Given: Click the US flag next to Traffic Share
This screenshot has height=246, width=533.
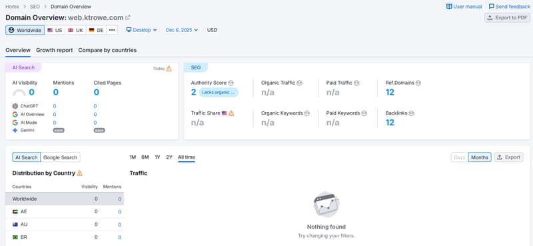Looking at the screenshot, I should 225,113.
